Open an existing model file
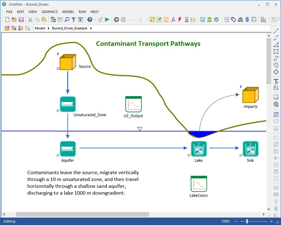Viewport: 281px width, 225px height. coord(14,20)
